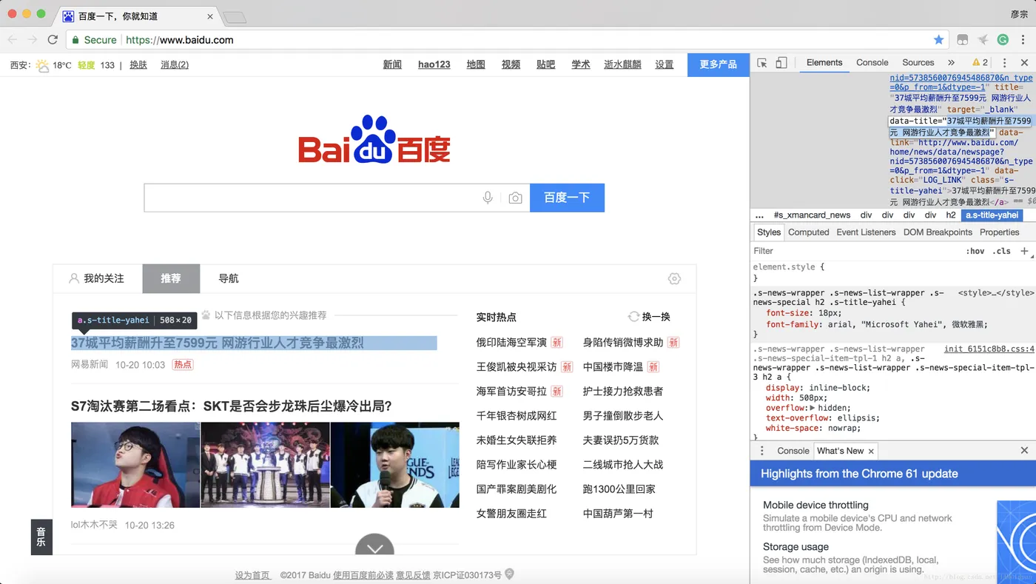The image size is (1036, 584).
Task: Open headline 37城平均薪酬升至7599元
Action: (218, 343)
